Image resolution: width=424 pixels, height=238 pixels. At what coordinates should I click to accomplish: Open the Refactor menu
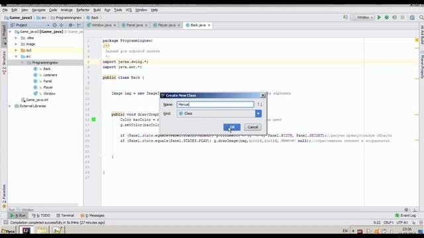[83, 10]
